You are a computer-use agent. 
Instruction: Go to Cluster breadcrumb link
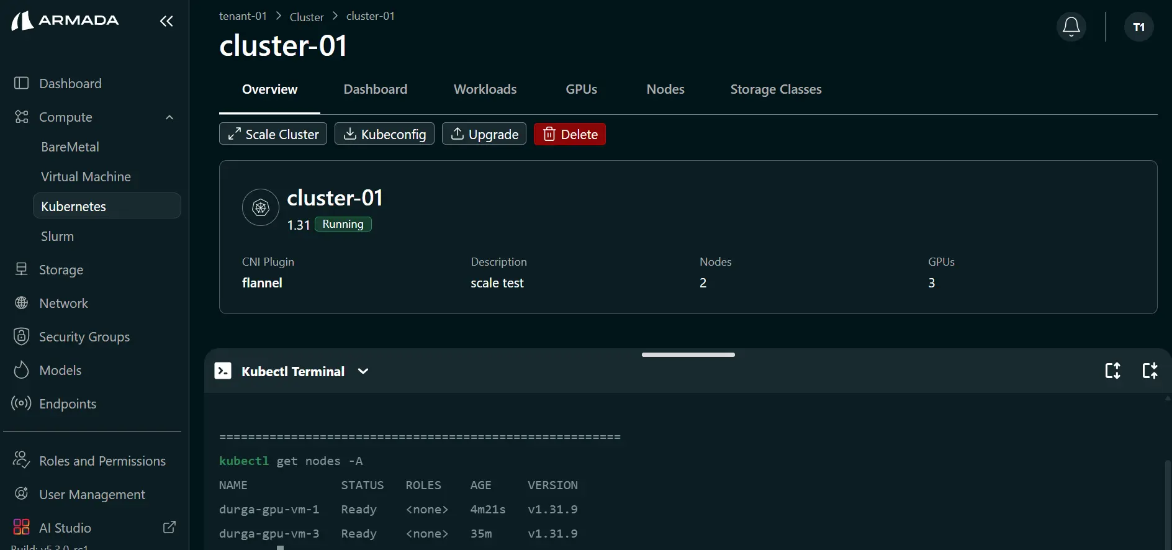pos(307,17)
